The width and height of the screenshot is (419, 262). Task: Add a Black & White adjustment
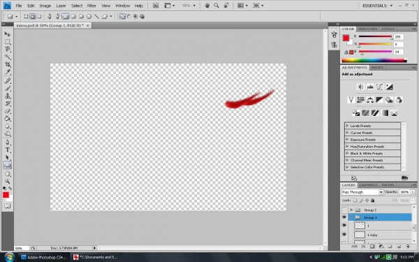pos(379,100)
